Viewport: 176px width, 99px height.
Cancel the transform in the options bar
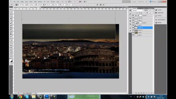click(x=101, y=5)
